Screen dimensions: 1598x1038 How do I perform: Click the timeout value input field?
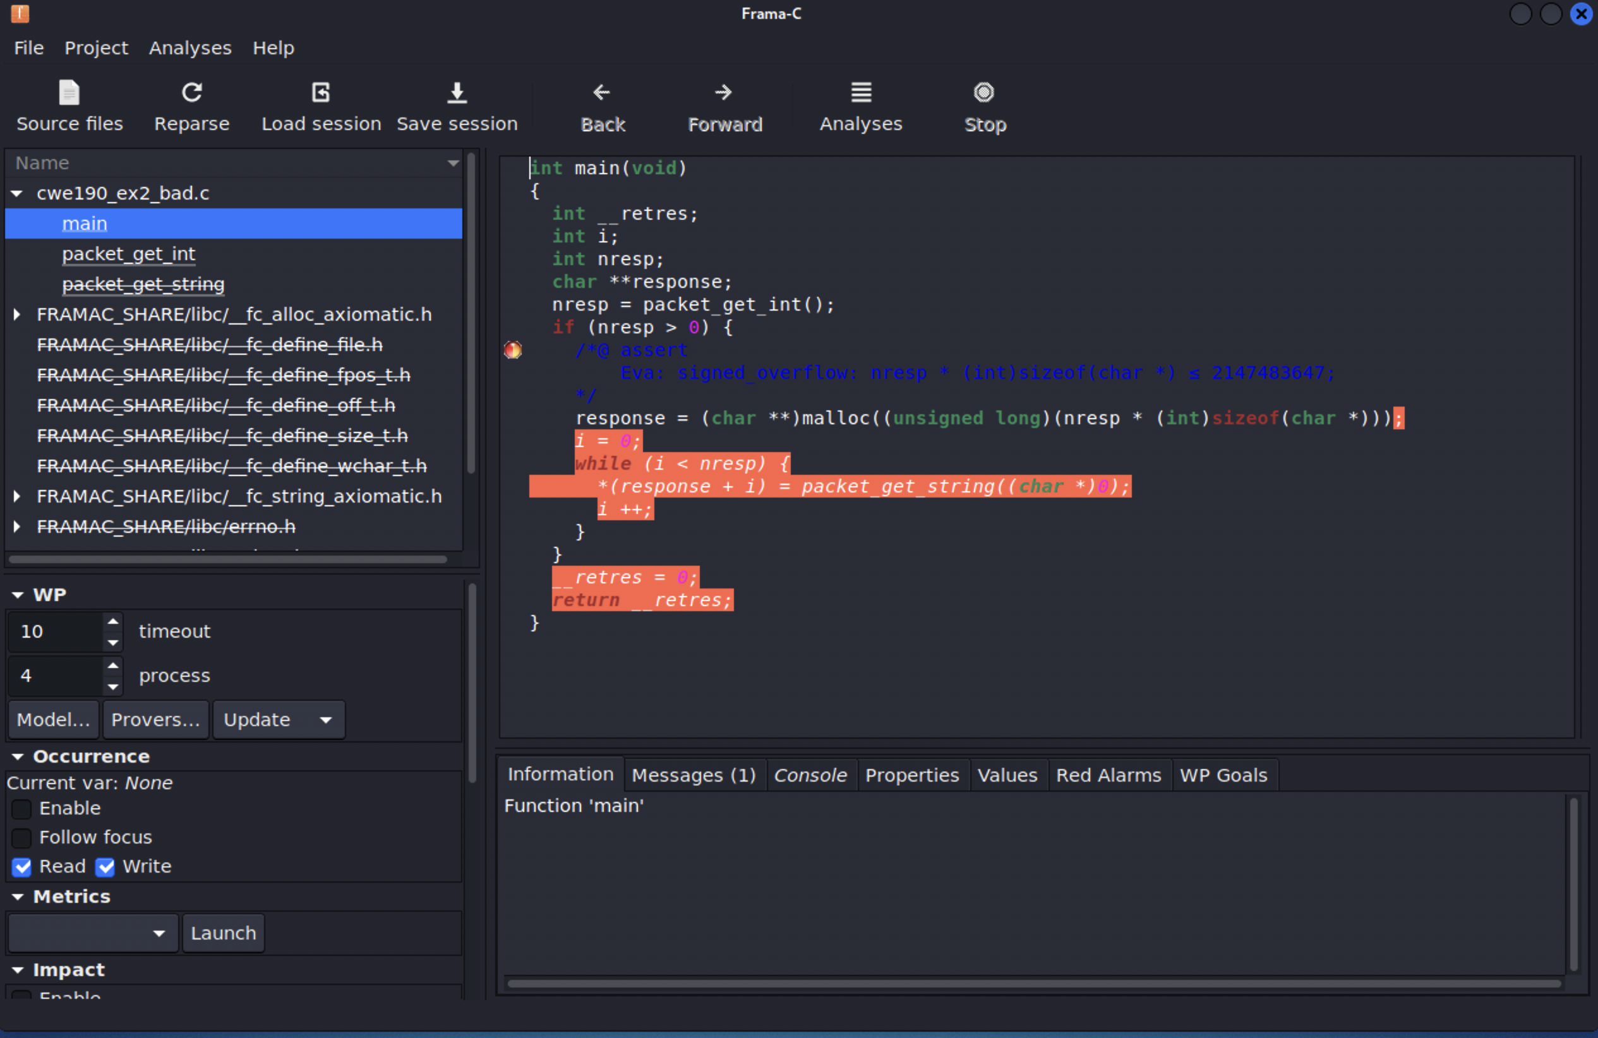click(x=56, y=631)
